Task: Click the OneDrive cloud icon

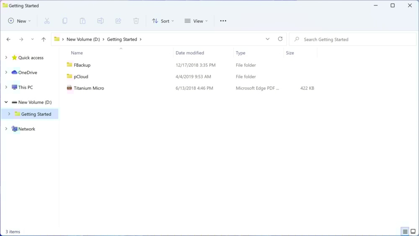Action: tap(14, 73)
